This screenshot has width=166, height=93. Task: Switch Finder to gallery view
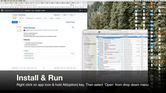[x=103, y=32]
